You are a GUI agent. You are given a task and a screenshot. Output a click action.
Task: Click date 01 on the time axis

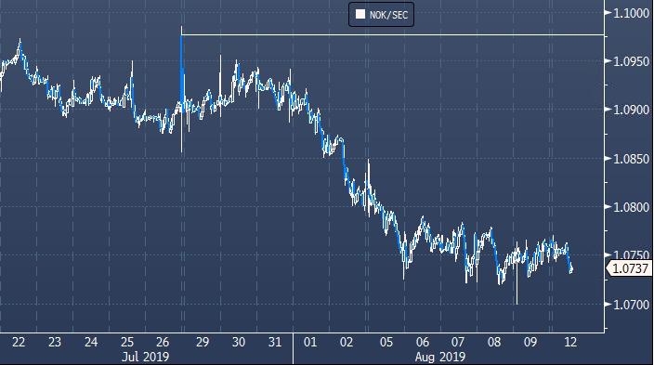point(310,342)
